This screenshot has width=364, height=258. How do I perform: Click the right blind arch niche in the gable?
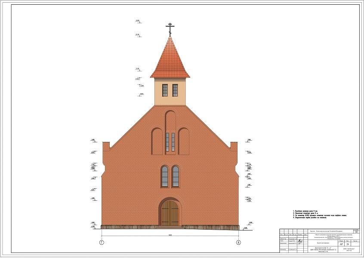coord(184,141)
